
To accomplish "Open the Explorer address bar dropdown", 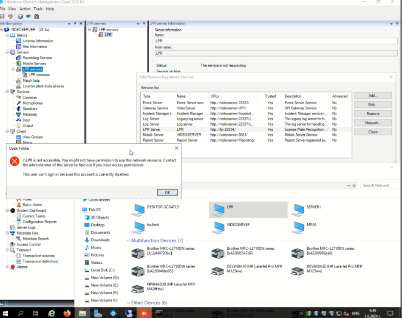I will 348,185.
